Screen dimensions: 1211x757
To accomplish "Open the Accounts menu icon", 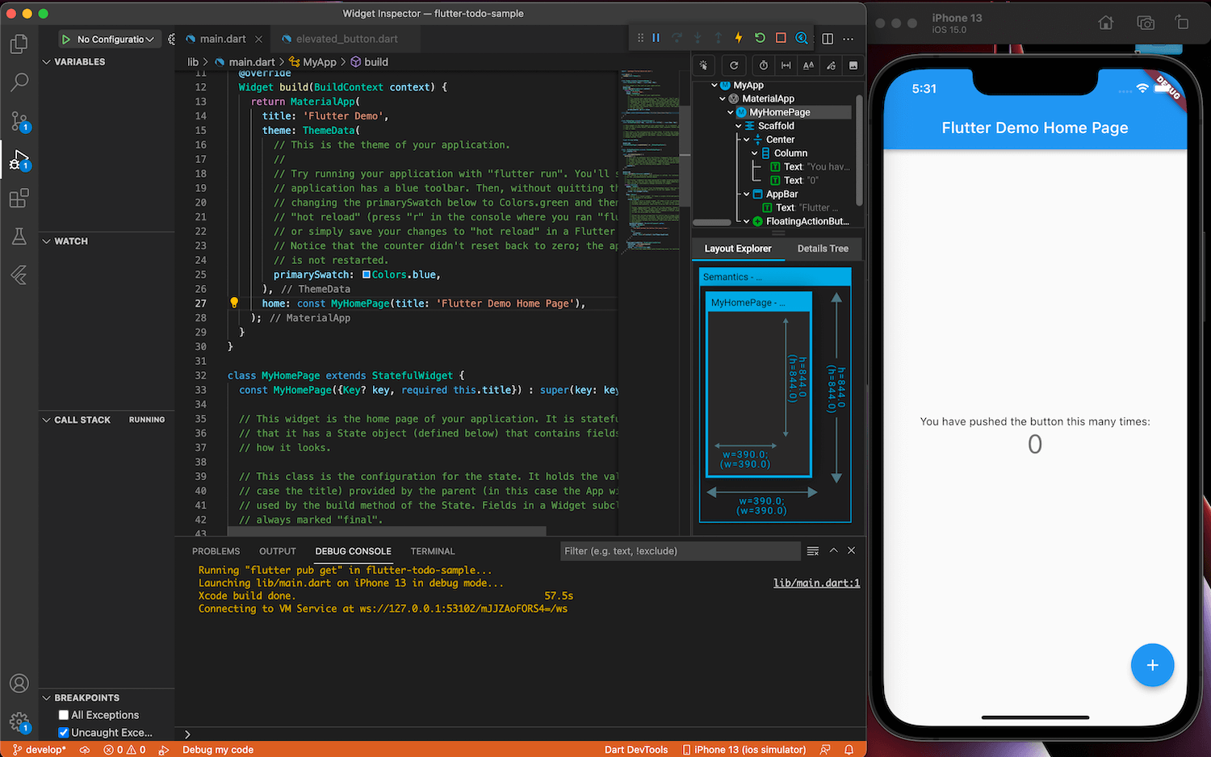I will (x=19, y=684).
